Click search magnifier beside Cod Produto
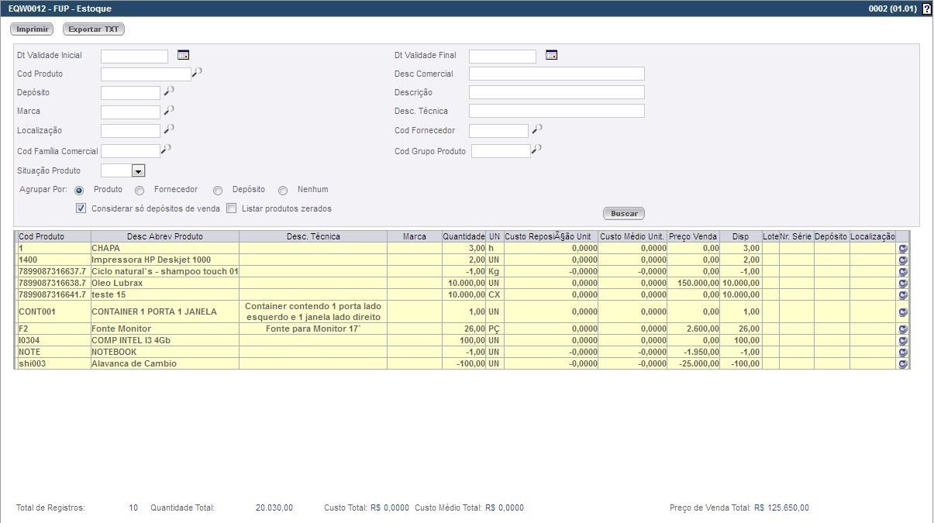934x523 pixels. coord(197,73)
